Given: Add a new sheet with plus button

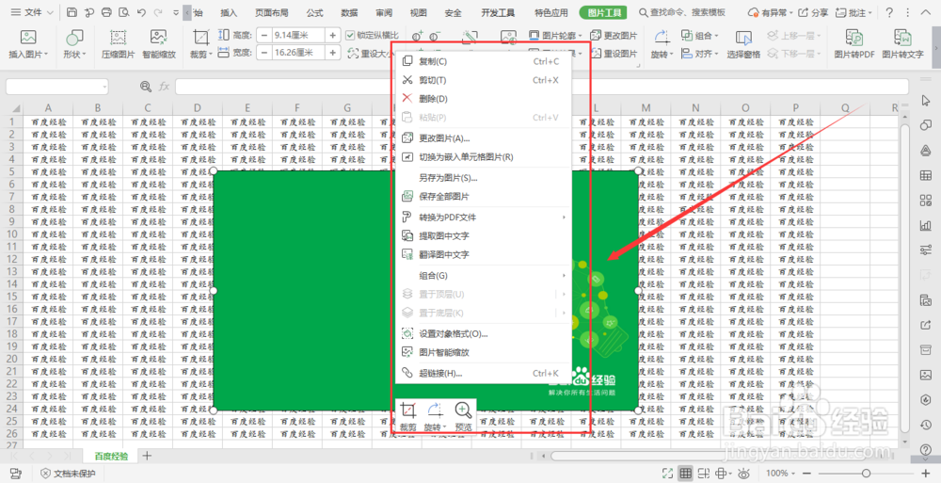Looking at the screenshot, I should click(147, 456).
